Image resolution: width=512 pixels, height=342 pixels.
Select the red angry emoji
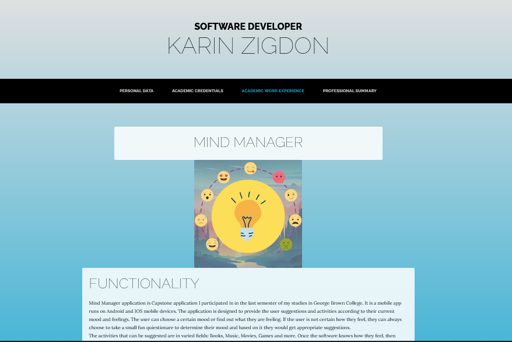tap(278, 177)
